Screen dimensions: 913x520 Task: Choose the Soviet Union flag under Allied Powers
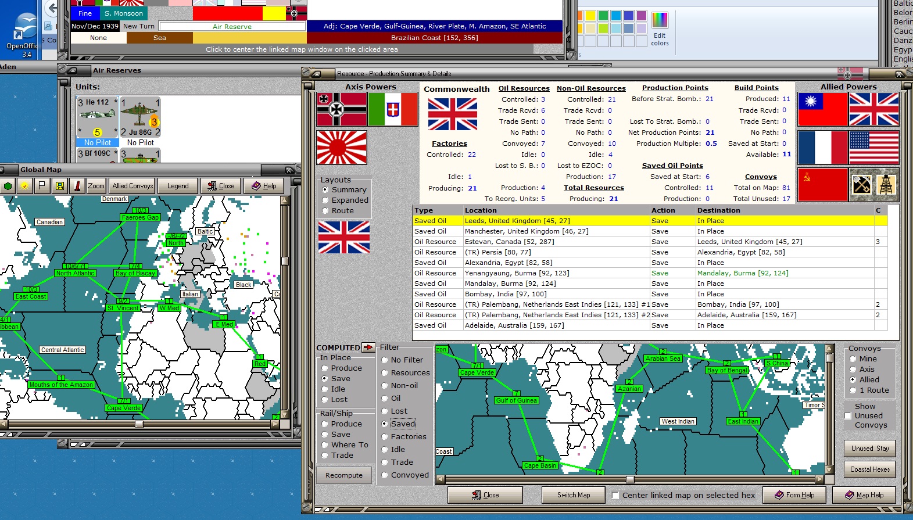coord(822,185)
